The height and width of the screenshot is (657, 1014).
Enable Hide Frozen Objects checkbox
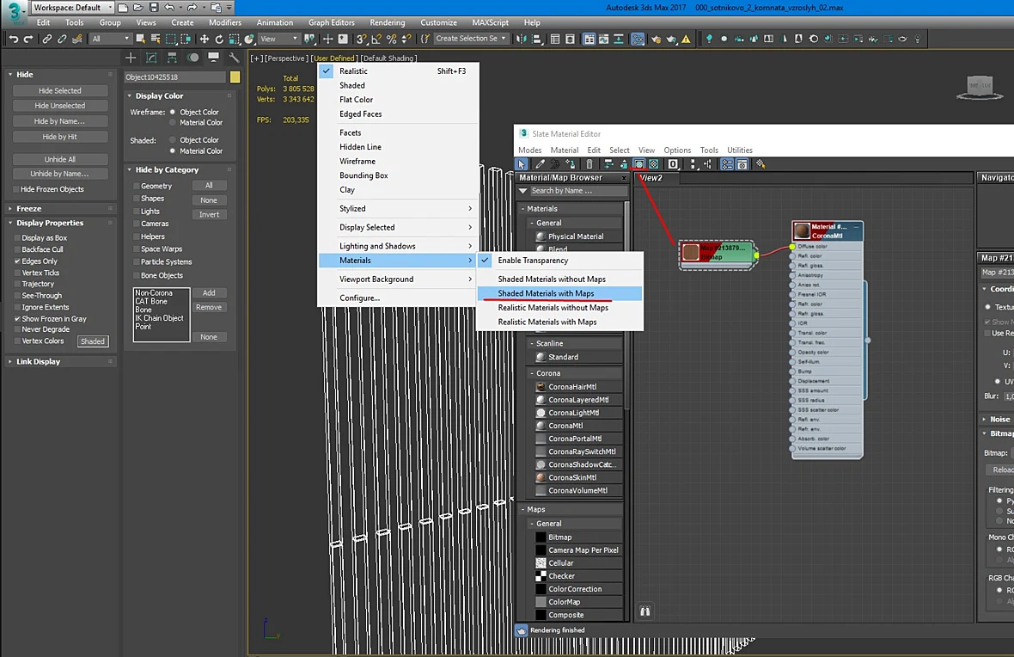click(x=16, y=189)
